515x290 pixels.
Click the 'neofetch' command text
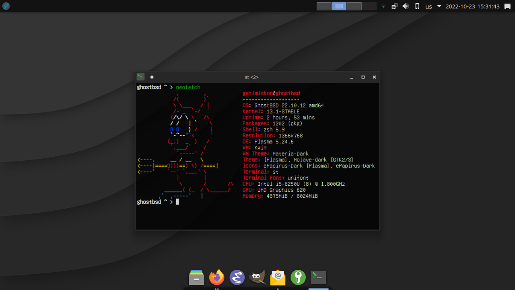click(x=188, y=87)
